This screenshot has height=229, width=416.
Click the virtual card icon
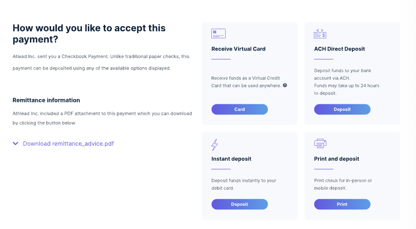coord(218,34)
